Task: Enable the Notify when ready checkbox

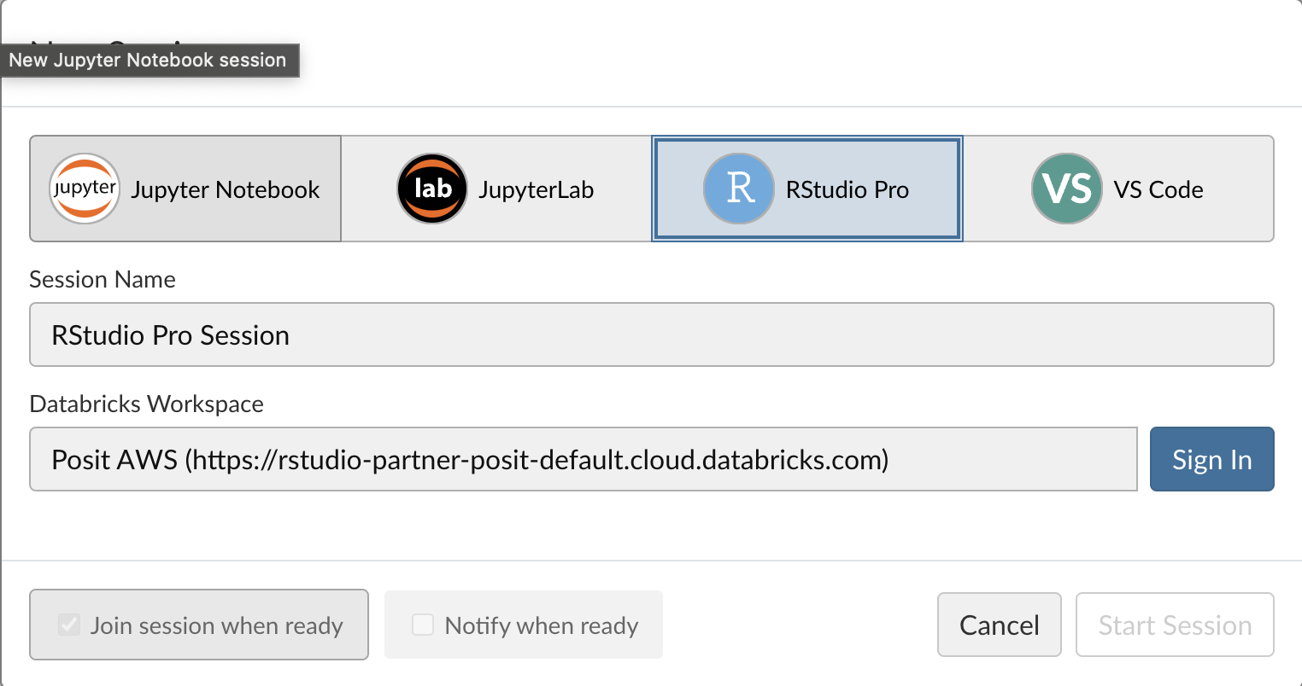Action: [x=423, y=625]
